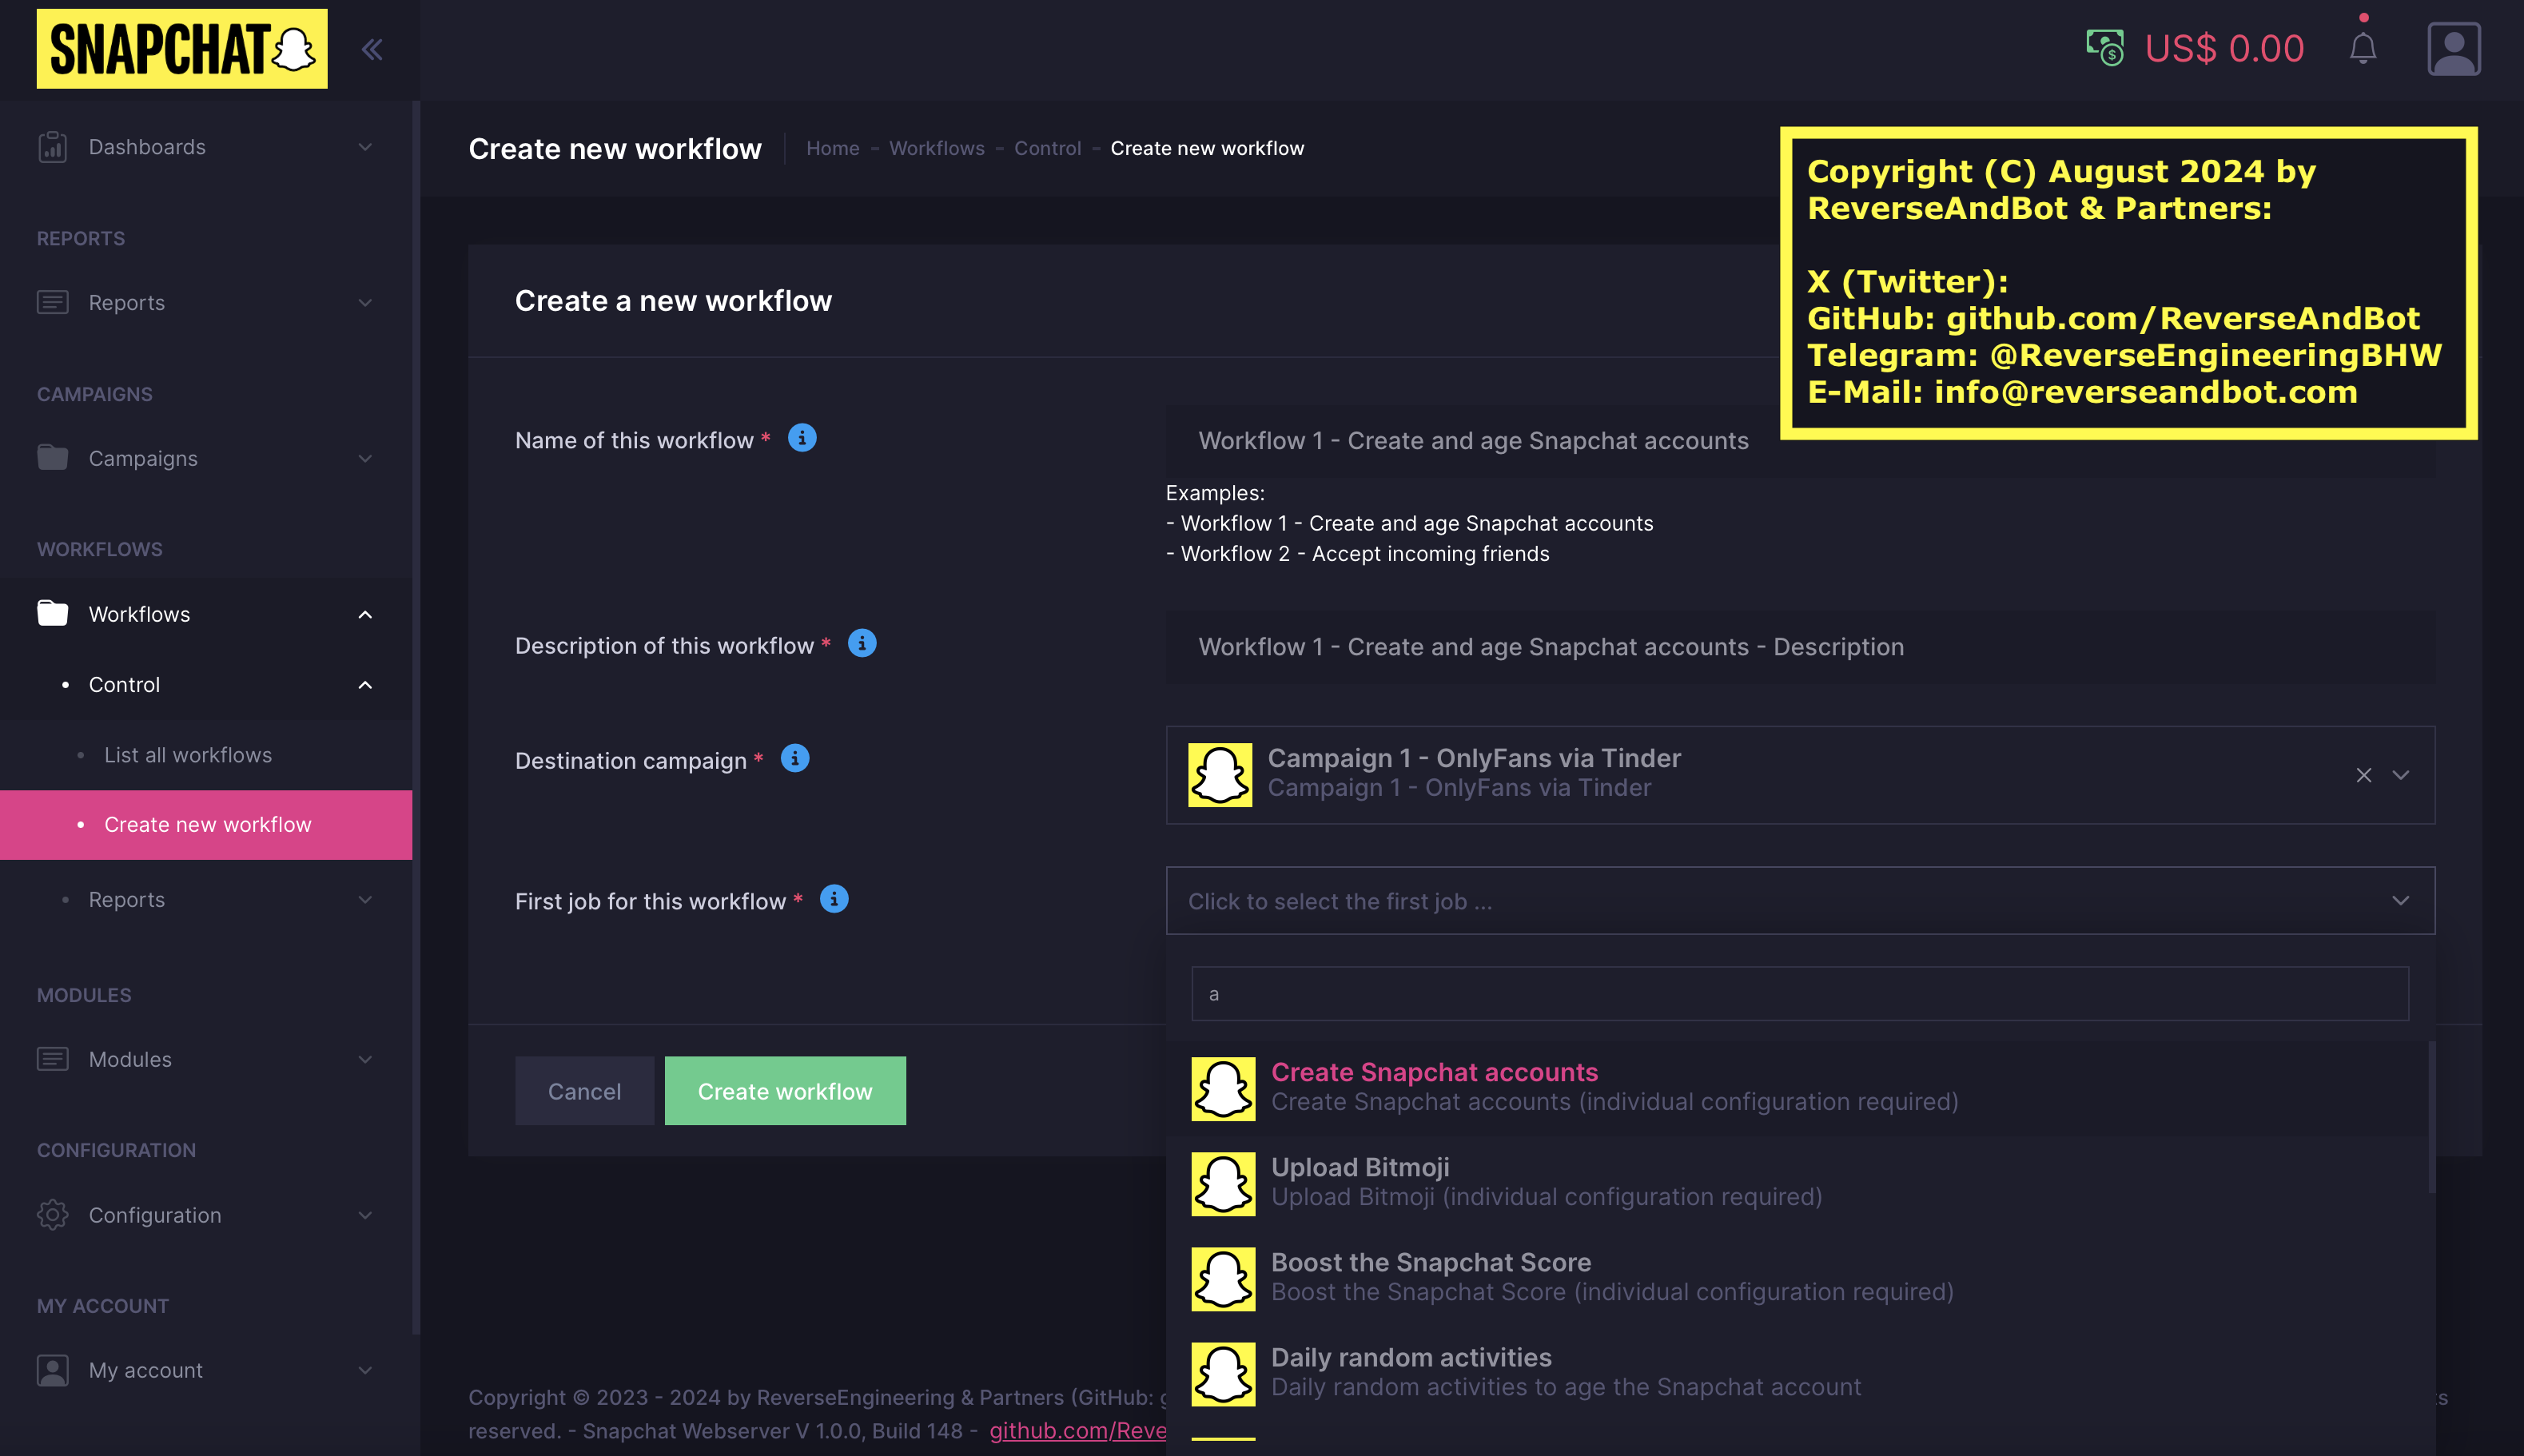2524x1456 pixels.
Task: Click the My account person icon
Action: (52, 1370)
